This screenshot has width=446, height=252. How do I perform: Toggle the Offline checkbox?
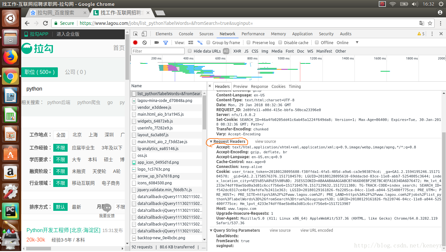point(317,42)
